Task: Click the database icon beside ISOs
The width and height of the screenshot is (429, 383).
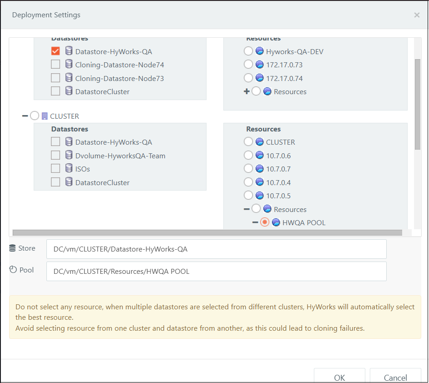Action: [x=69, y=168]
